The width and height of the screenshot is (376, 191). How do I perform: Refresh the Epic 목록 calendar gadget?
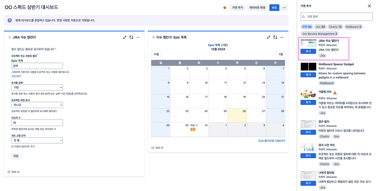275,37
